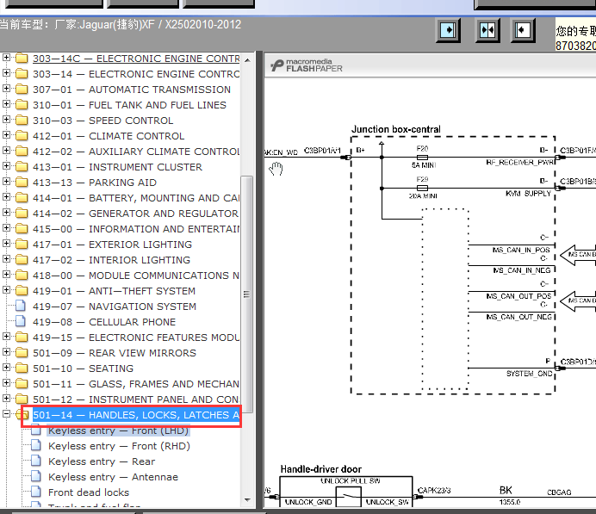Click the Keyless entry Antennae document icon

[x=36, y=476]
